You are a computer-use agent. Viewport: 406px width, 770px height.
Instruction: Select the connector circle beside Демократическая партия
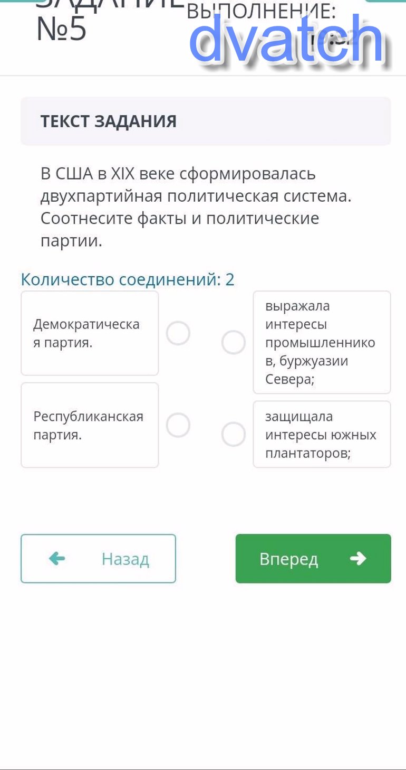pyautogui.click(x=178, y=333)
